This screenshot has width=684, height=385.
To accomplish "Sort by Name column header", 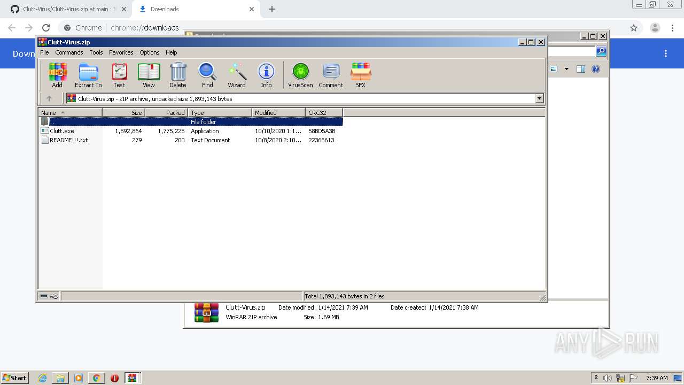I will coord(70,112).
